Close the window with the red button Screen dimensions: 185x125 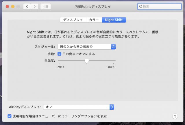pos(7,6)
